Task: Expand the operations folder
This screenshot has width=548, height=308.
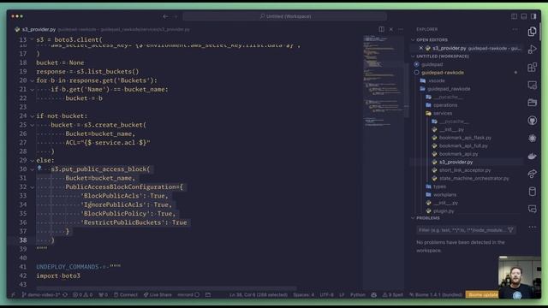Action: pos(444,104)
